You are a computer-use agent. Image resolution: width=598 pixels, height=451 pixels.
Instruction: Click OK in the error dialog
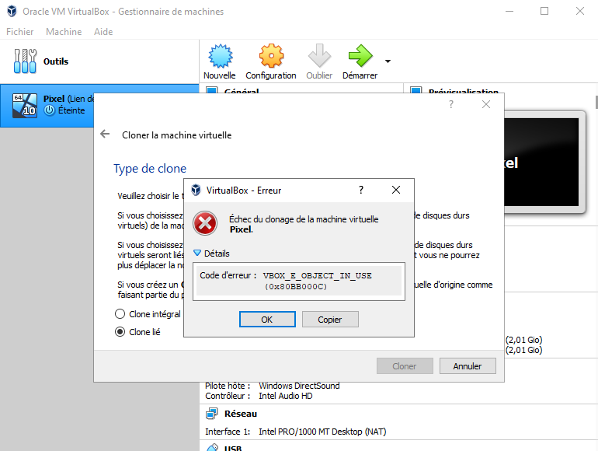click(x=267, y=320)
